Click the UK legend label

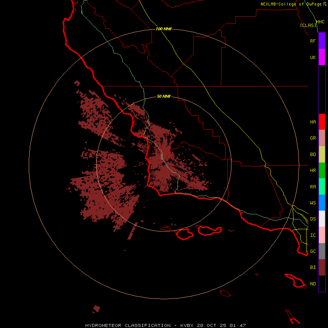click(313, 57)
